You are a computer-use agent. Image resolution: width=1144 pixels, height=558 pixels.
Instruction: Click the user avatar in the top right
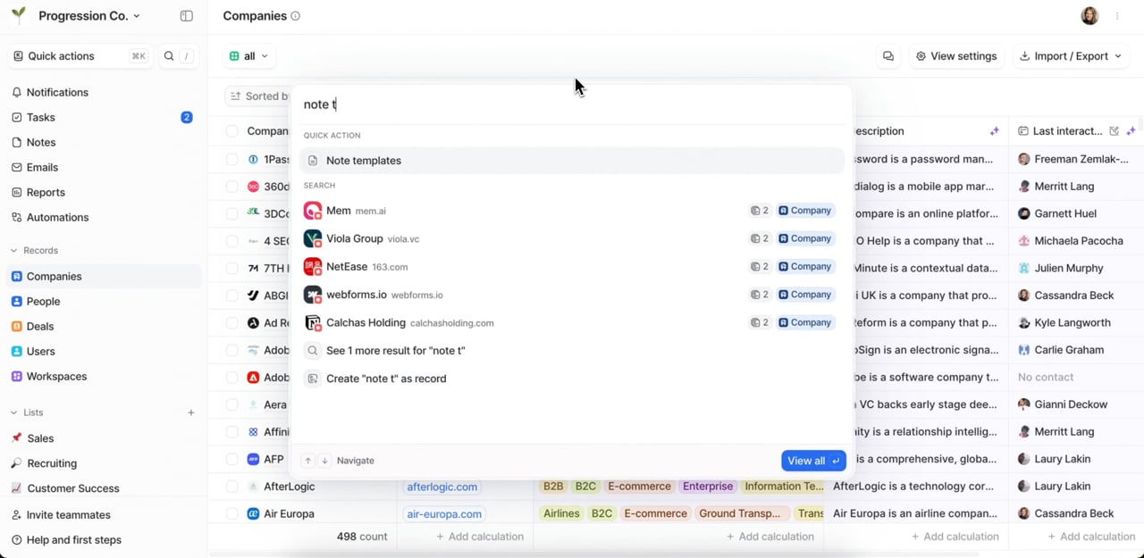pos(1089,16)
